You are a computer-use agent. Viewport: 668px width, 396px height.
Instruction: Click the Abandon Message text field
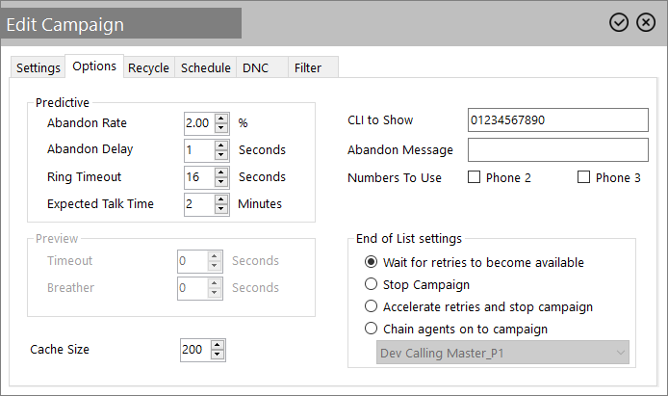coord(558,149)
